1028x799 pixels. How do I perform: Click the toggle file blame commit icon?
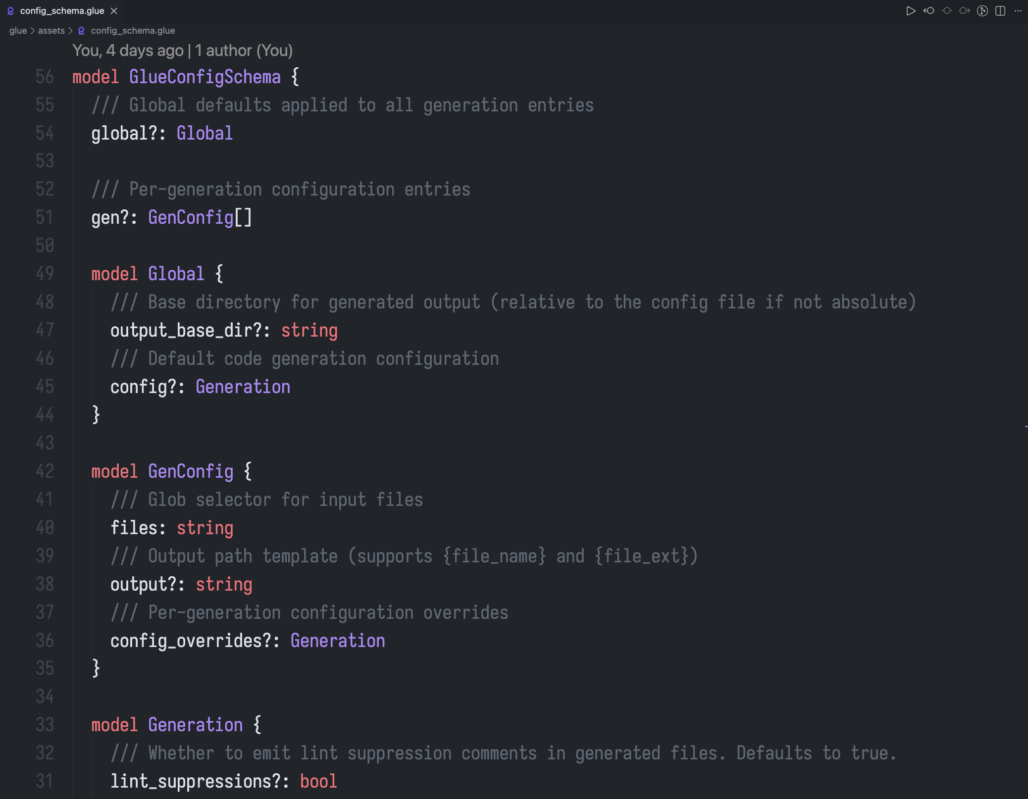point(947,11)
